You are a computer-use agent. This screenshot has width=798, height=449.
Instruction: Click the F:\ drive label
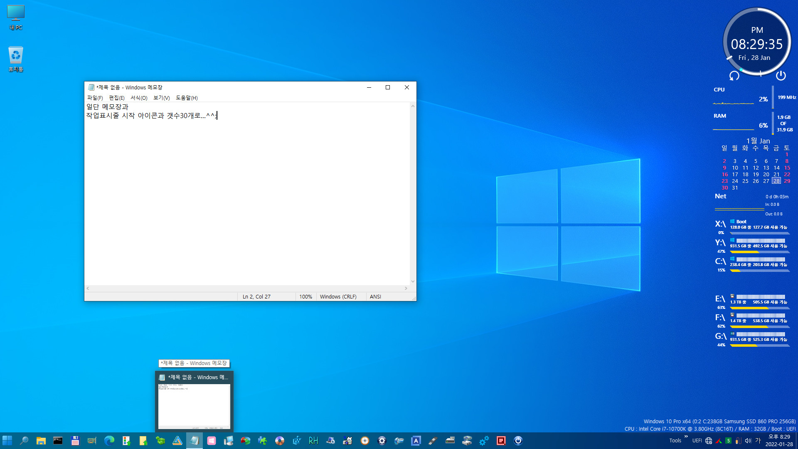pos(720,318)
